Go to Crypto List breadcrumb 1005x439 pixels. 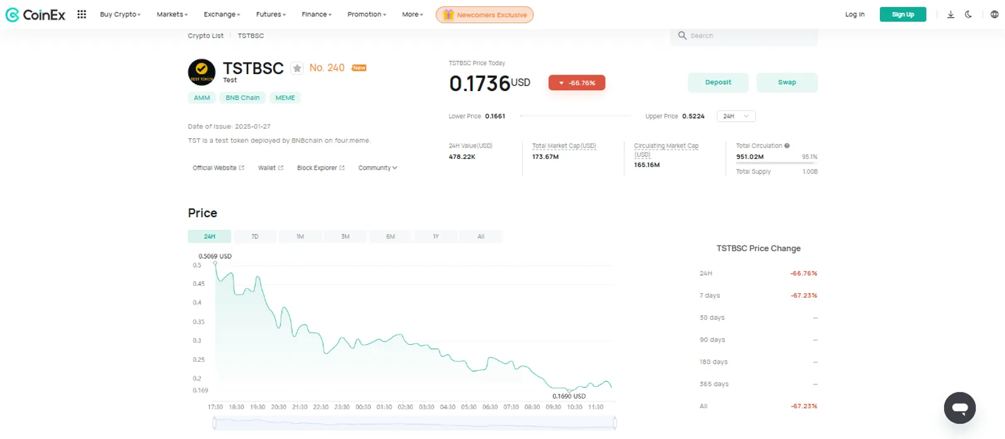(x=205, y=36)
